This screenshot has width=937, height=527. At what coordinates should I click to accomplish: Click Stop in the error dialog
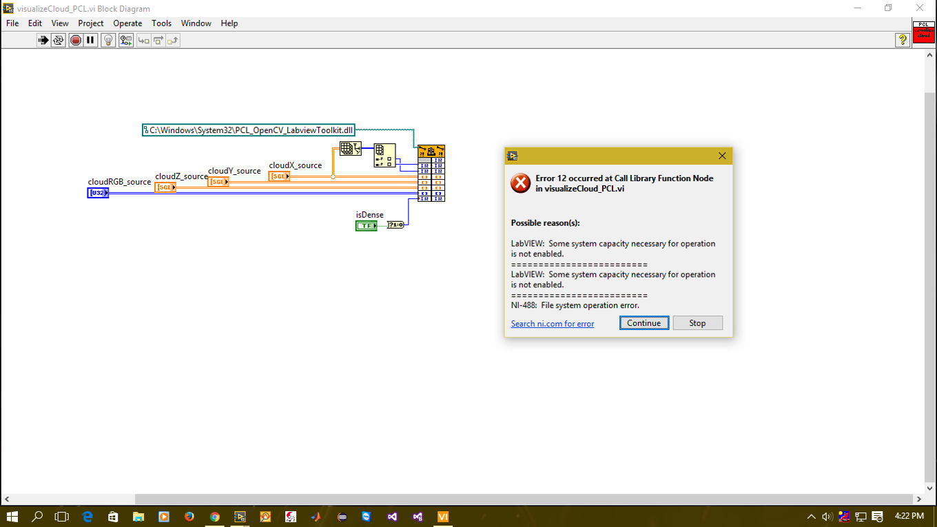click(697, 323)
